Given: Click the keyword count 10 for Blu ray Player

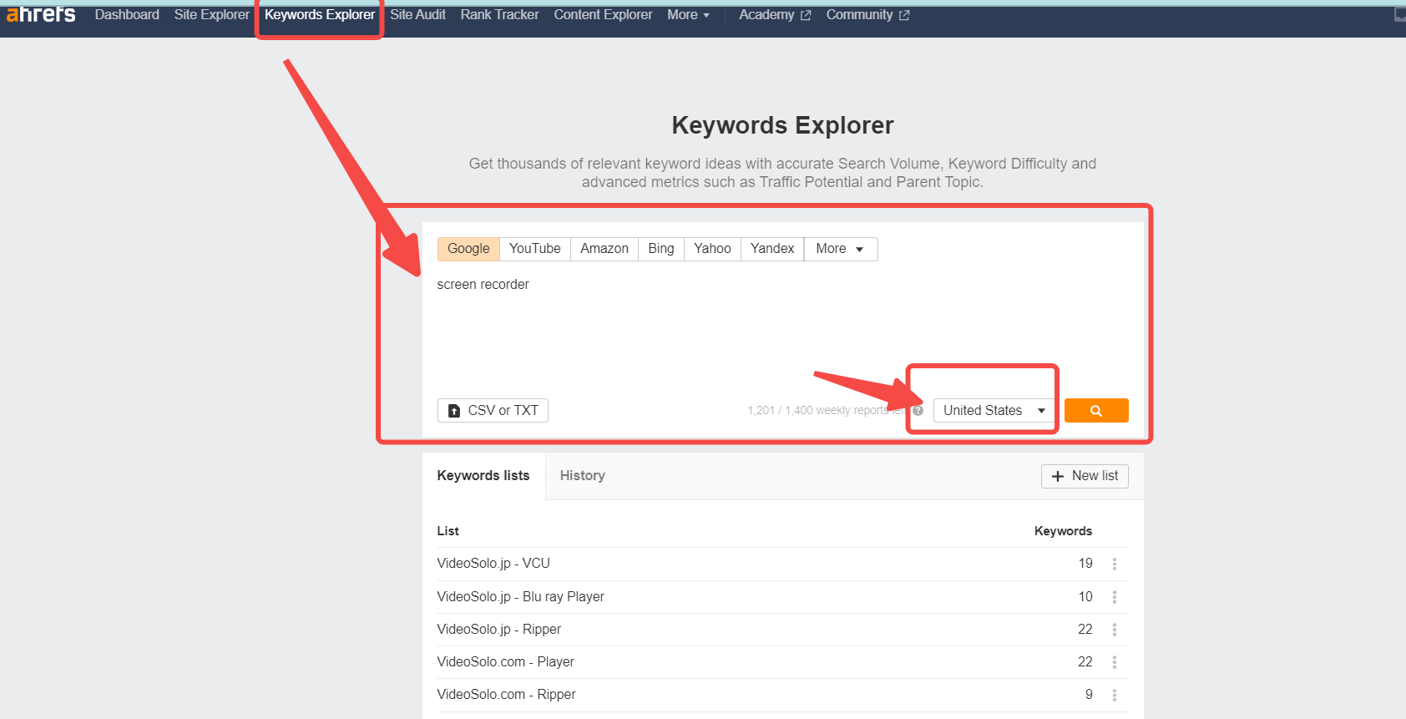Looking at the screenshot, I should point(1085,597).
